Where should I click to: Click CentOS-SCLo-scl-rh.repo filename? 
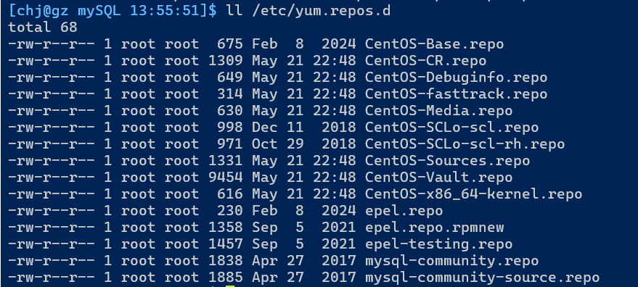(x=465, y=144)
